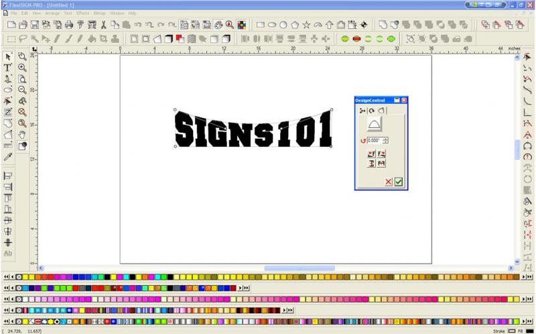Open the File menu

[13, 13]
